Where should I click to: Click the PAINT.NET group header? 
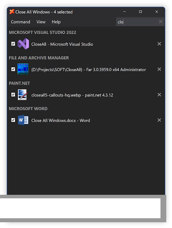tap(20, 83)
